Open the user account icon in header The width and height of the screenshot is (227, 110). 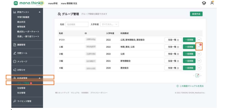pos(212,3)
